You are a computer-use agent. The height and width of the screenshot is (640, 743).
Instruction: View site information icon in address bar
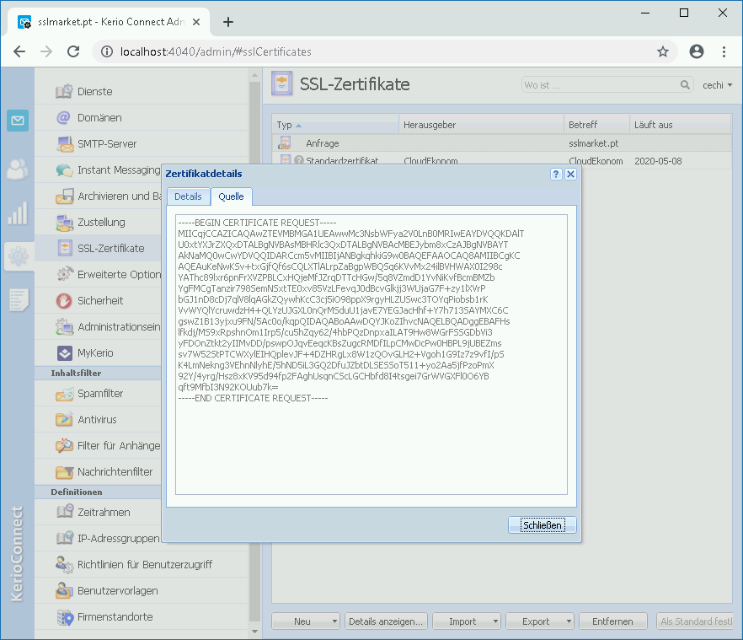(x=107, y=51)
